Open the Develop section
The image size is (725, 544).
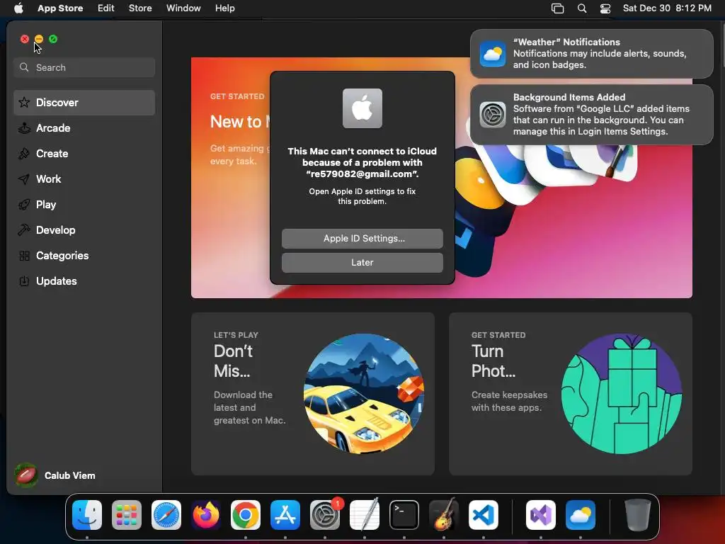(x=84, y=230)
